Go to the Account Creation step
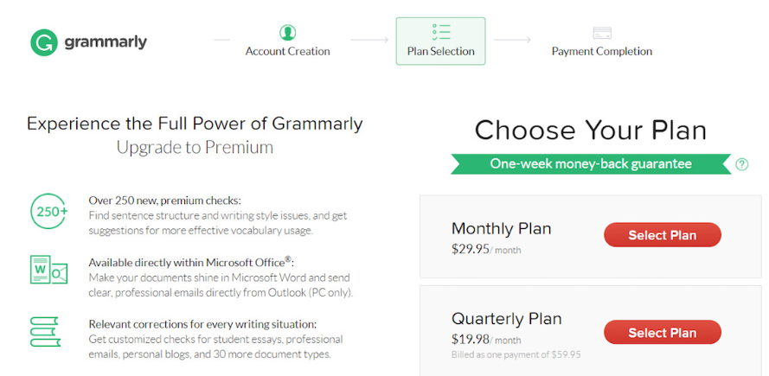Image resolution: width=769 pixels, height=376 pixels. (x=287, y=51)
